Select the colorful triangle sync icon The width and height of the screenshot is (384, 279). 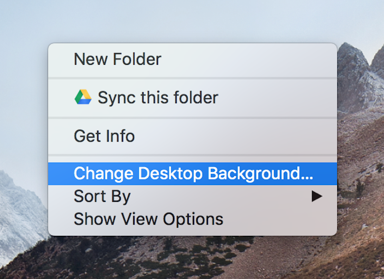click(83, 97)
